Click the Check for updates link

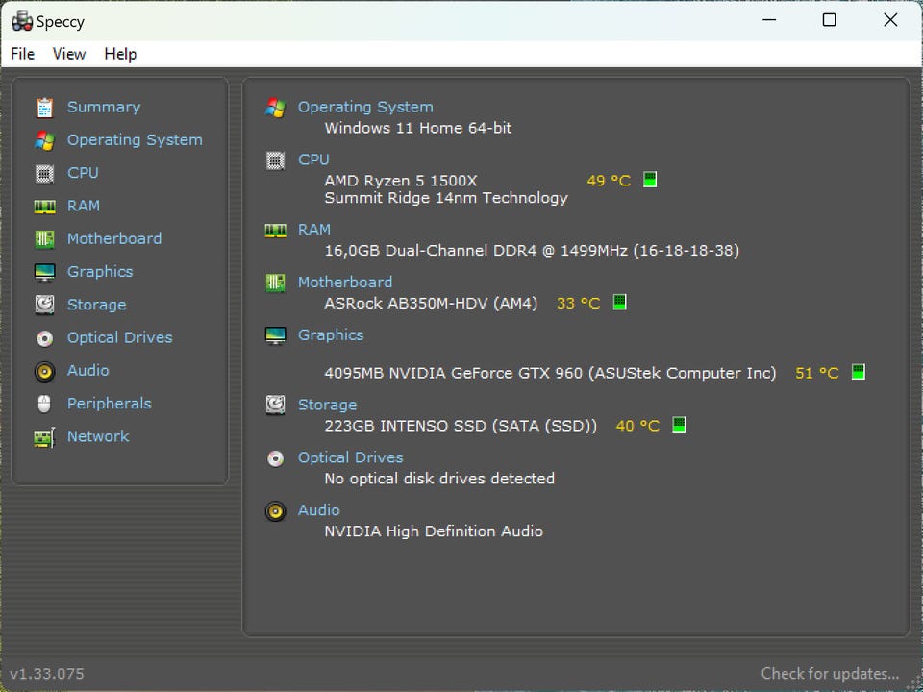click(x=830, y=673)
